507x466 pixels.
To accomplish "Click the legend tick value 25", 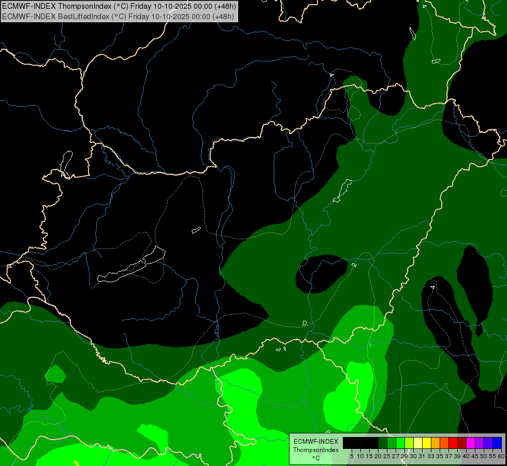I will (387, 456).
